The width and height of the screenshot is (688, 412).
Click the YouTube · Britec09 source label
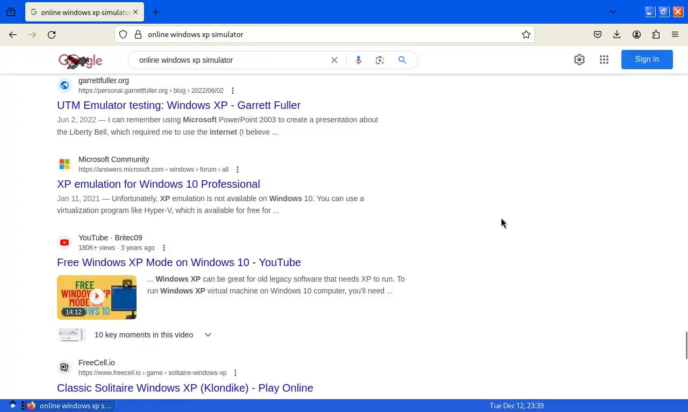110,238
